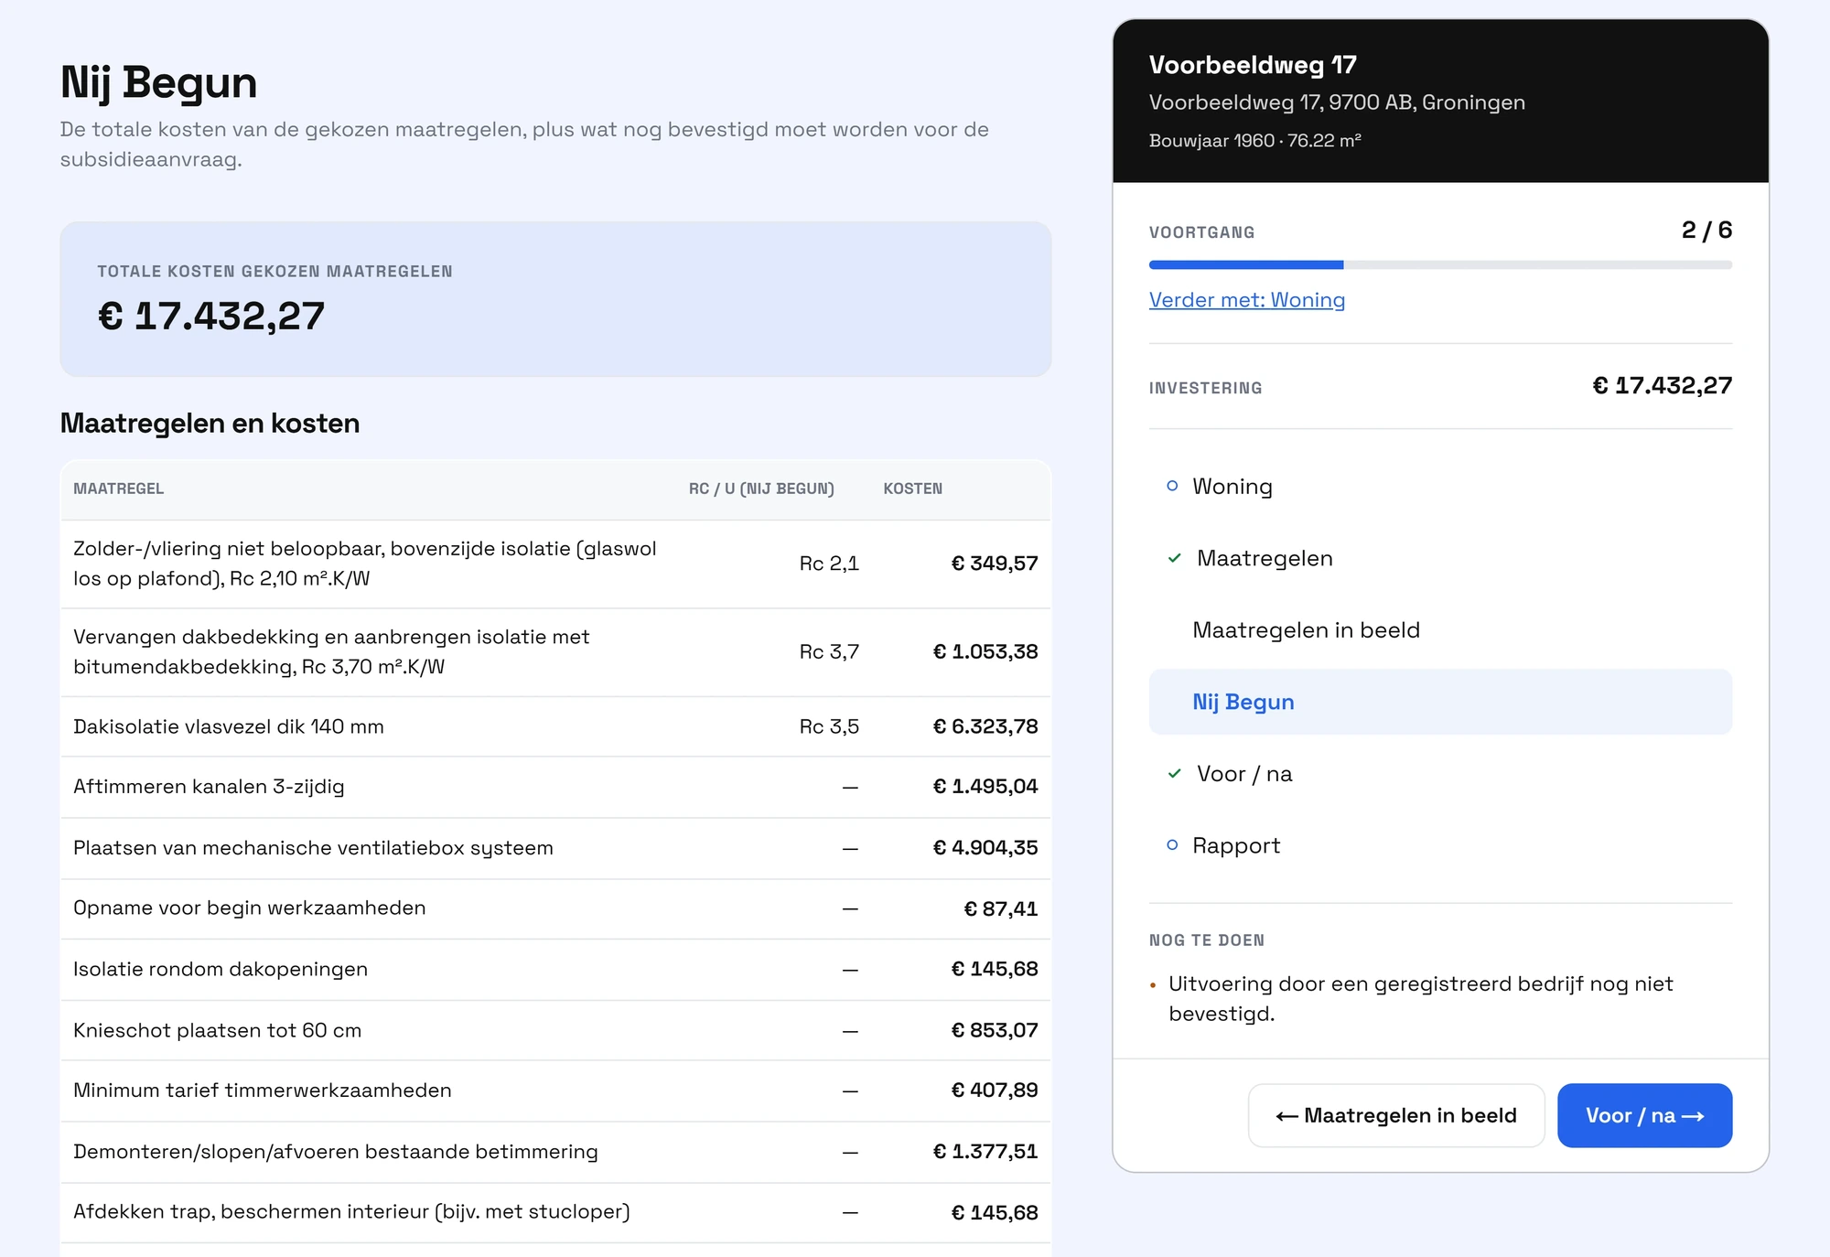1830x1257 pixels.
Task: Click the total cost € 17.432,27 in the blue card
Action: point(211,317)
